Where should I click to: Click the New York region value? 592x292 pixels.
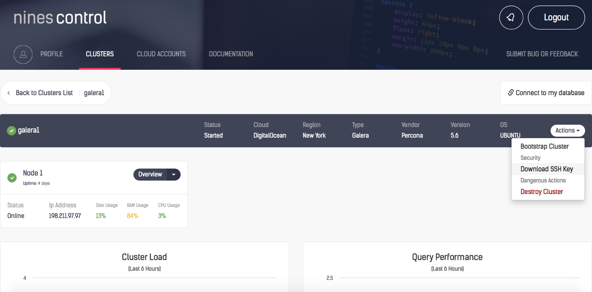[314, 135]
